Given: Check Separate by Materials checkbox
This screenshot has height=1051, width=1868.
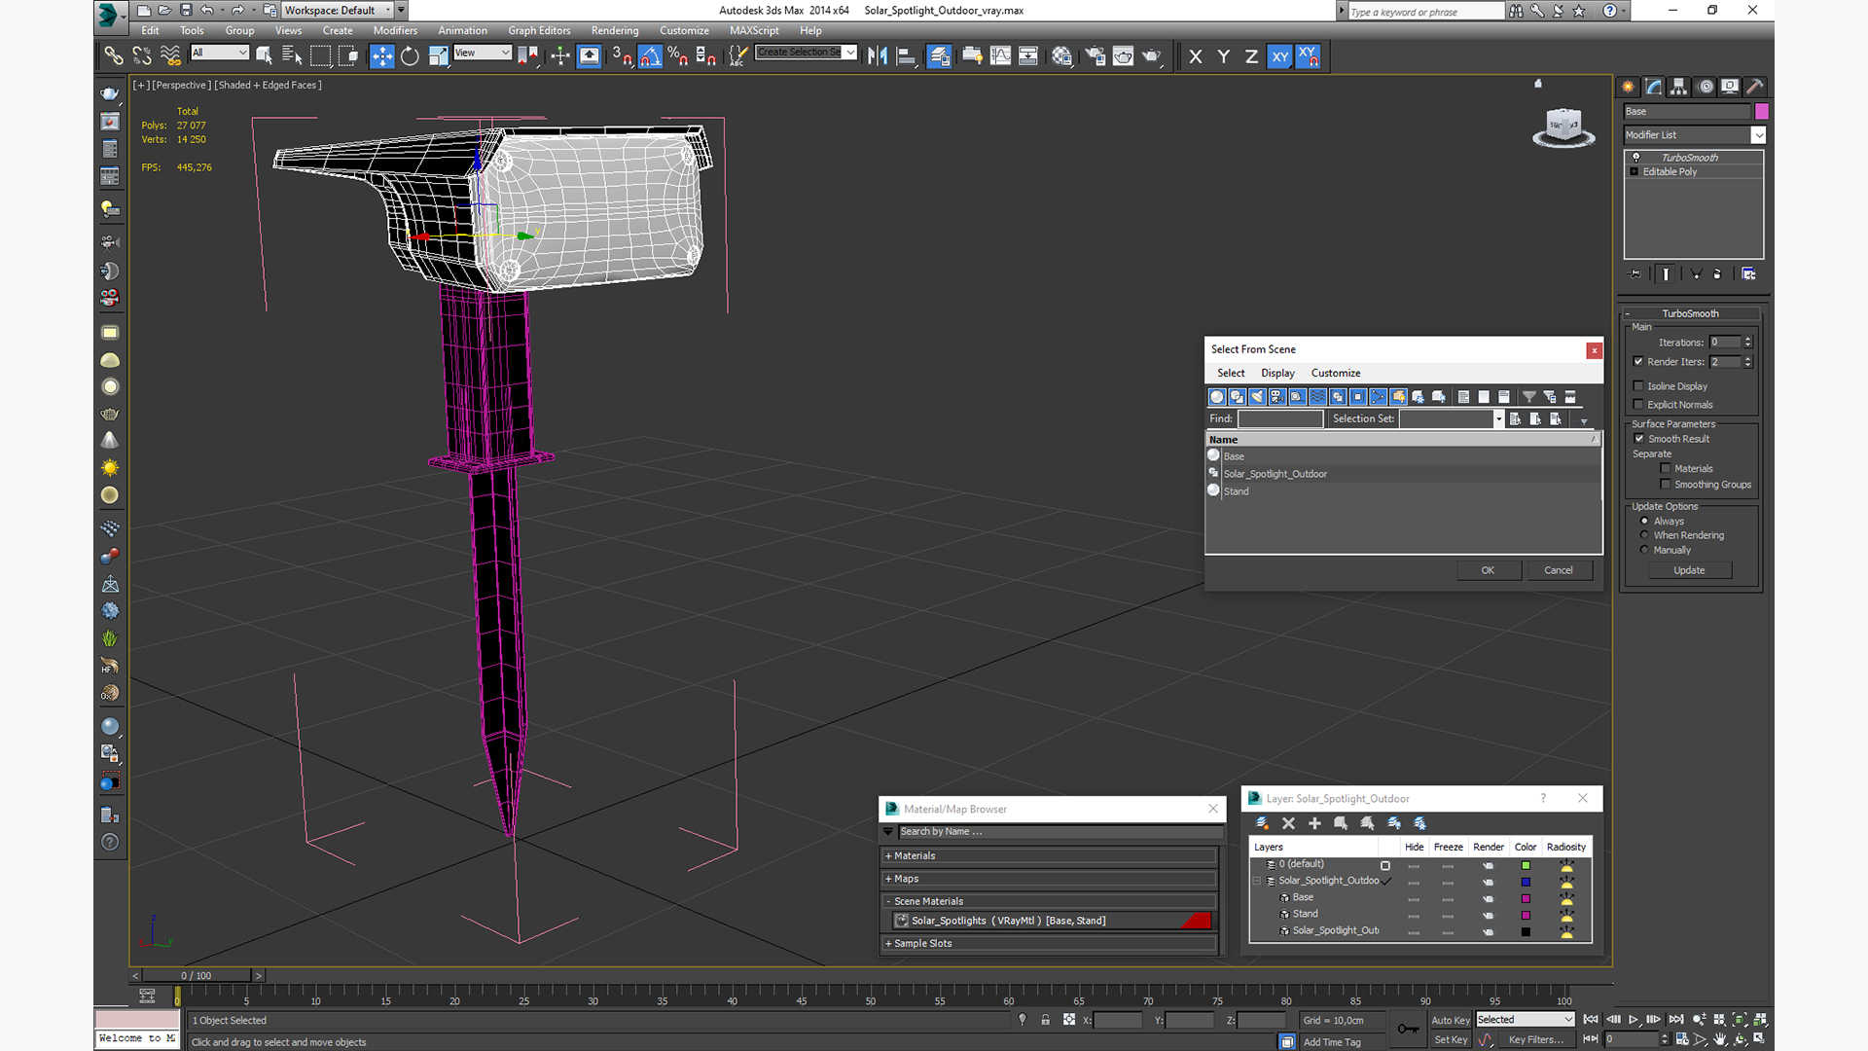Looking at the screenshot, I should [x=1666, y=469].
